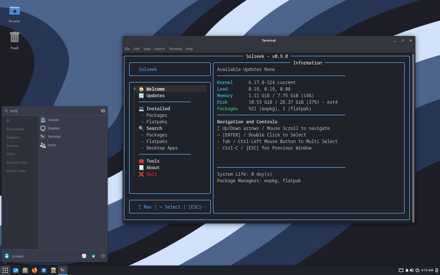Viewport: 440px width, 275px height.
Task: Choose Desktop Apps under Search
Action: pyautogui.click(x=162, y=148)
